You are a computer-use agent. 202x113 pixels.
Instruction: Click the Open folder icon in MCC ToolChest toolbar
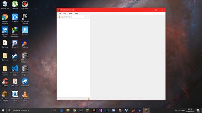click(60, 17)
